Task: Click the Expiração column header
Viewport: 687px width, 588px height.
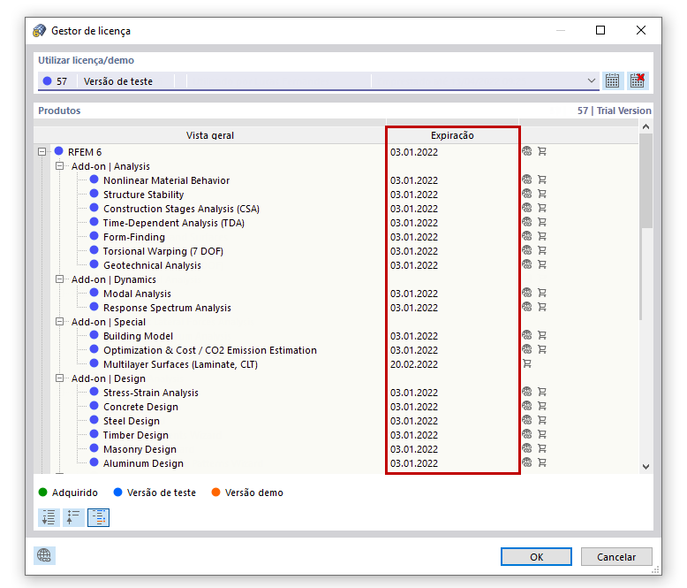Action: [x=452, y=135]
